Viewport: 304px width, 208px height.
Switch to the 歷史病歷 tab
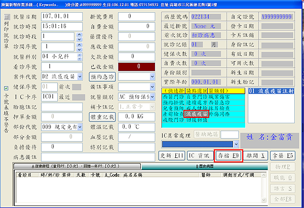tap(203, 165)
